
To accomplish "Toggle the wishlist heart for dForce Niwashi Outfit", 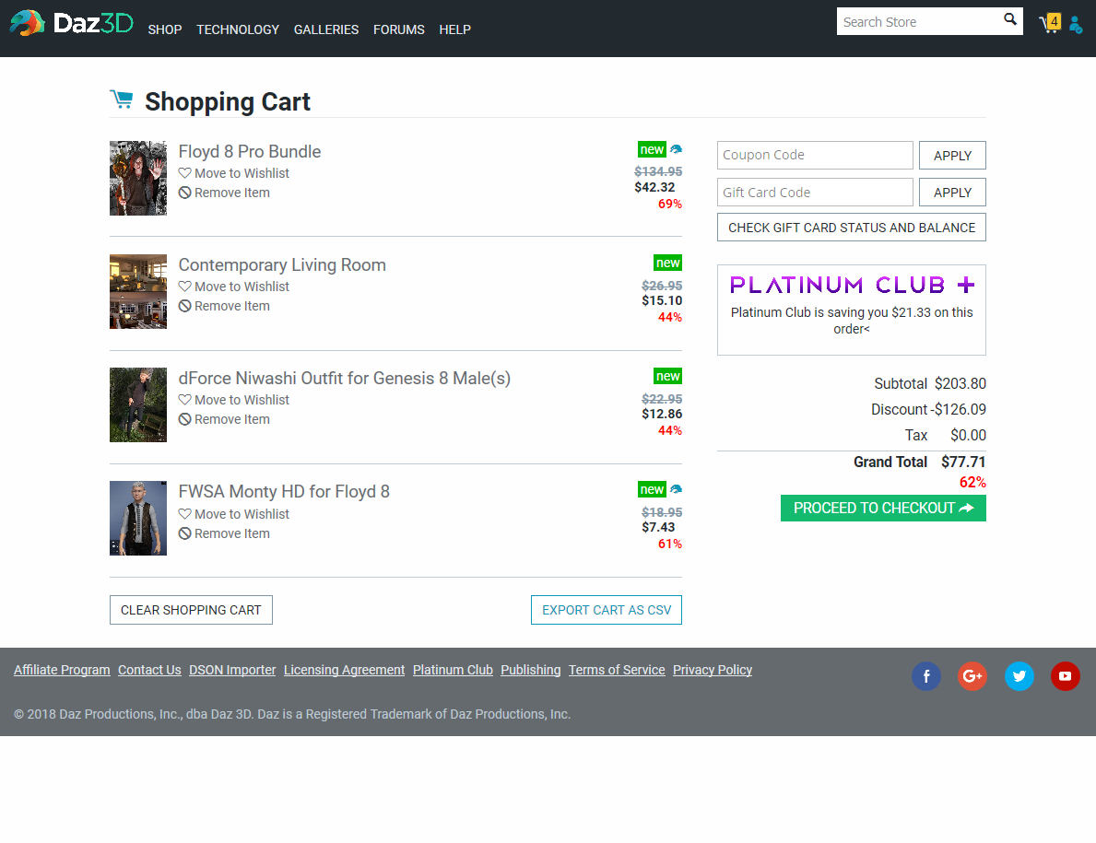I will point(185,400).
